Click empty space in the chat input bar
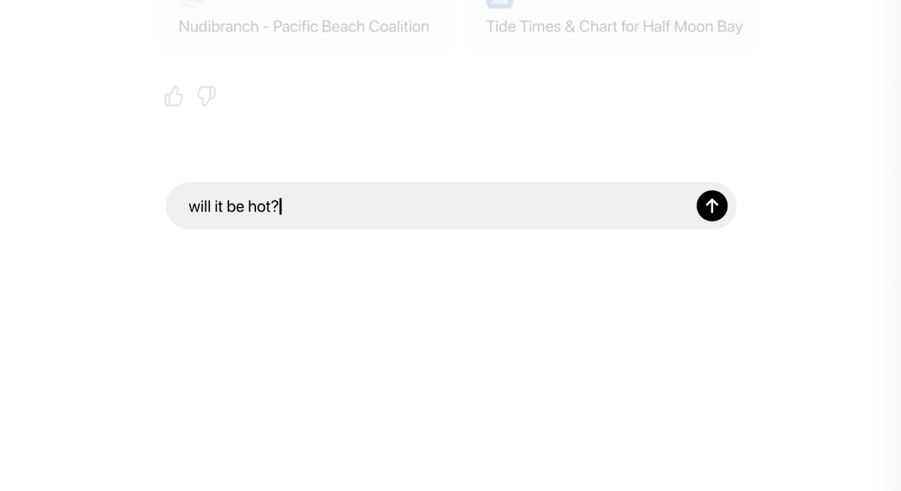 pos(486,206)
